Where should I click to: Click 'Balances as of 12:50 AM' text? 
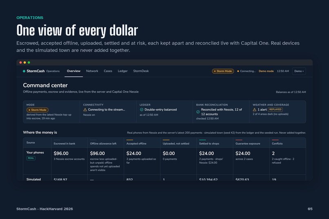click(x=291, y=92)
